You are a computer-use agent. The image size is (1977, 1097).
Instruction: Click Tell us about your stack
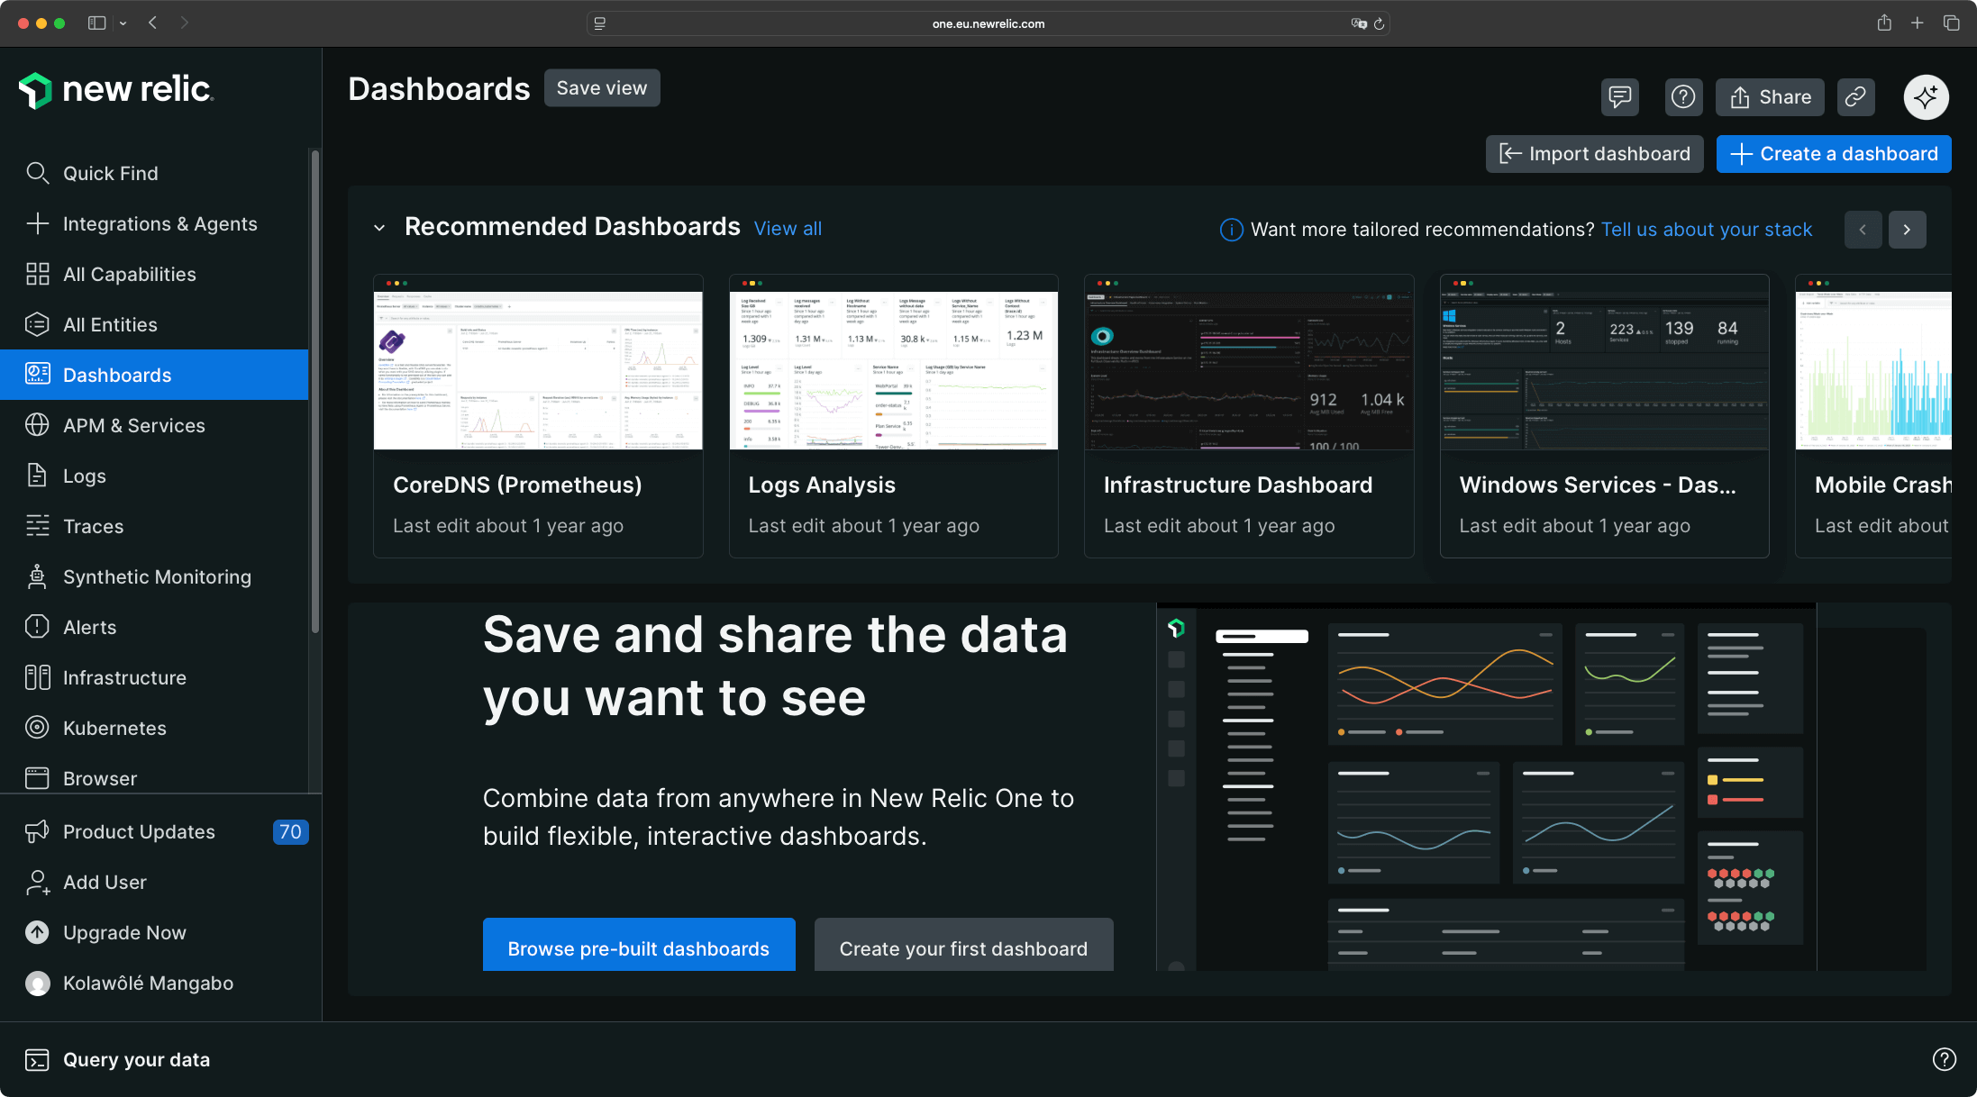click(x=1706, y=229)
